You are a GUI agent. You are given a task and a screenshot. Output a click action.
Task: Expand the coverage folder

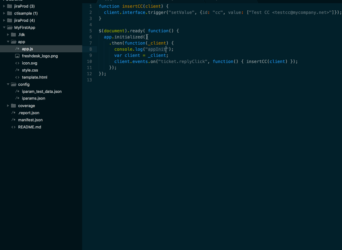(x=8, y=106)
